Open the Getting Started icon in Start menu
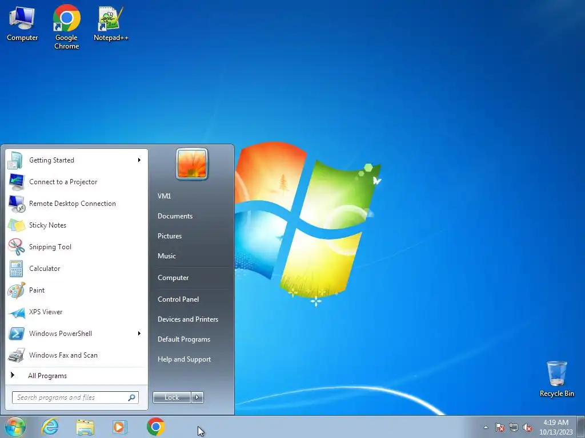The image size is (585, 438). coord(16,160)
